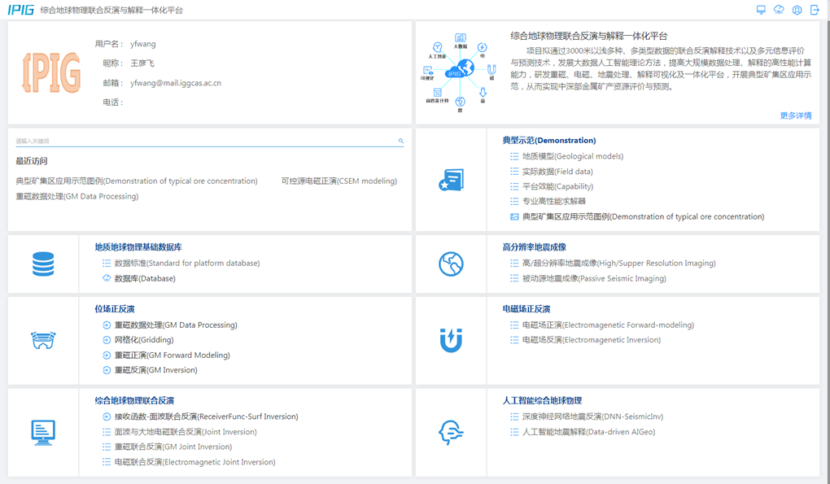Select Electromagnetic Inversion entry
830x484 pixels.
click(x=591, y=340)
